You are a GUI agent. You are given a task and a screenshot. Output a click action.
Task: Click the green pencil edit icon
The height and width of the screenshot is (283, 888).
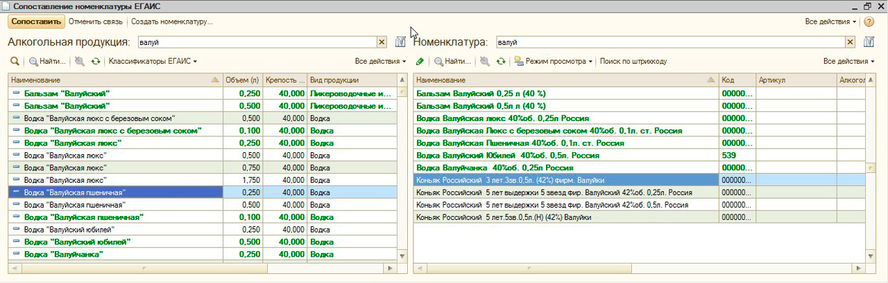point(420,62)
